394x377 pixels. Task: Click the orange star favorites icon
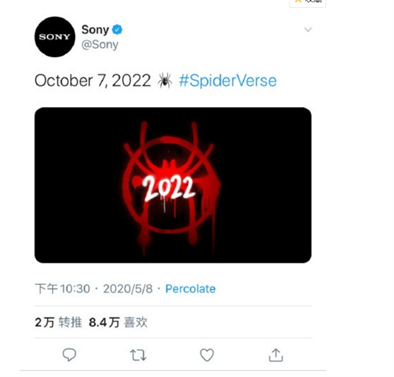coord(298,1)
